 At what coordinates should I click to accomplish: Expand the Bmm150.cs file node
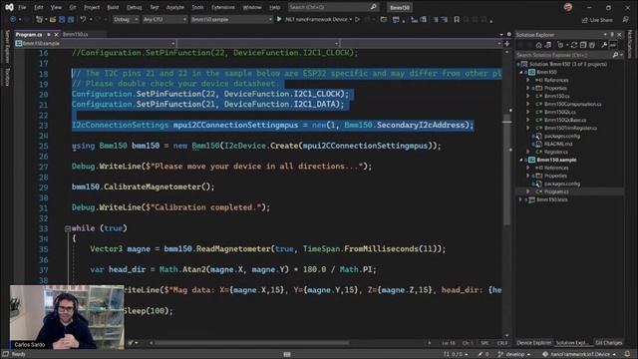[528, 96]
